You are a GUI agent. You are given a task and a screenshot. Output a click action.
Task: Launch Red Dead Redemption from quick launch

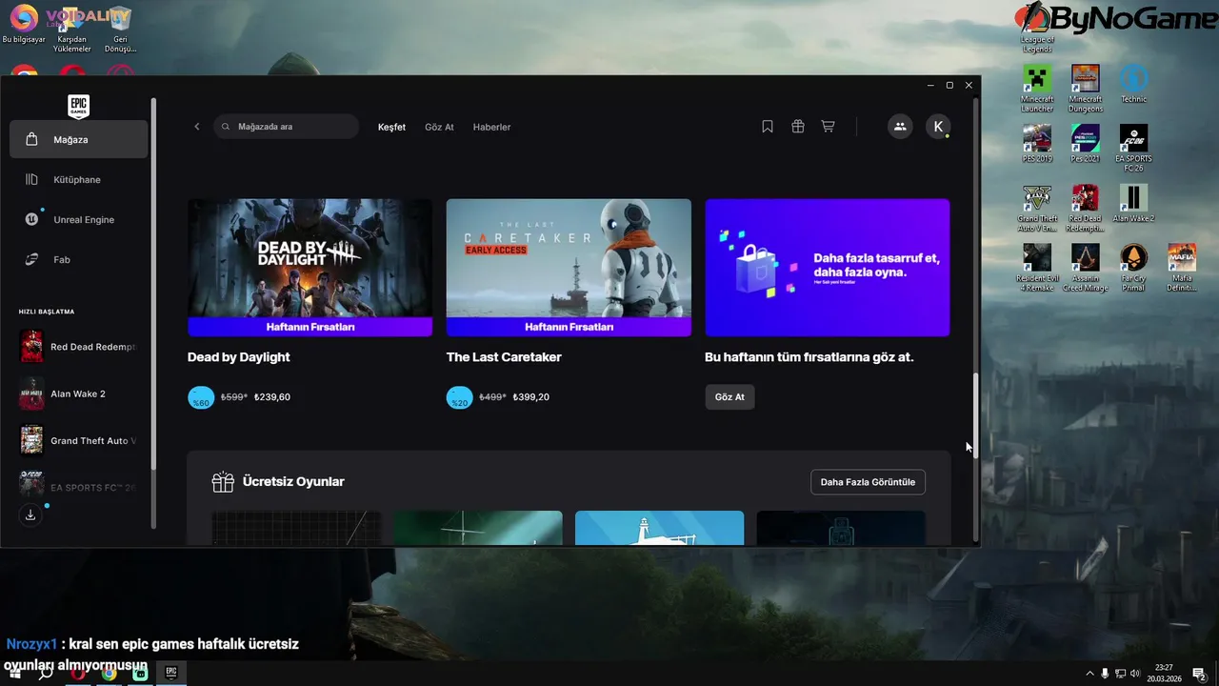pyautogui.click(x=79, y=347)
